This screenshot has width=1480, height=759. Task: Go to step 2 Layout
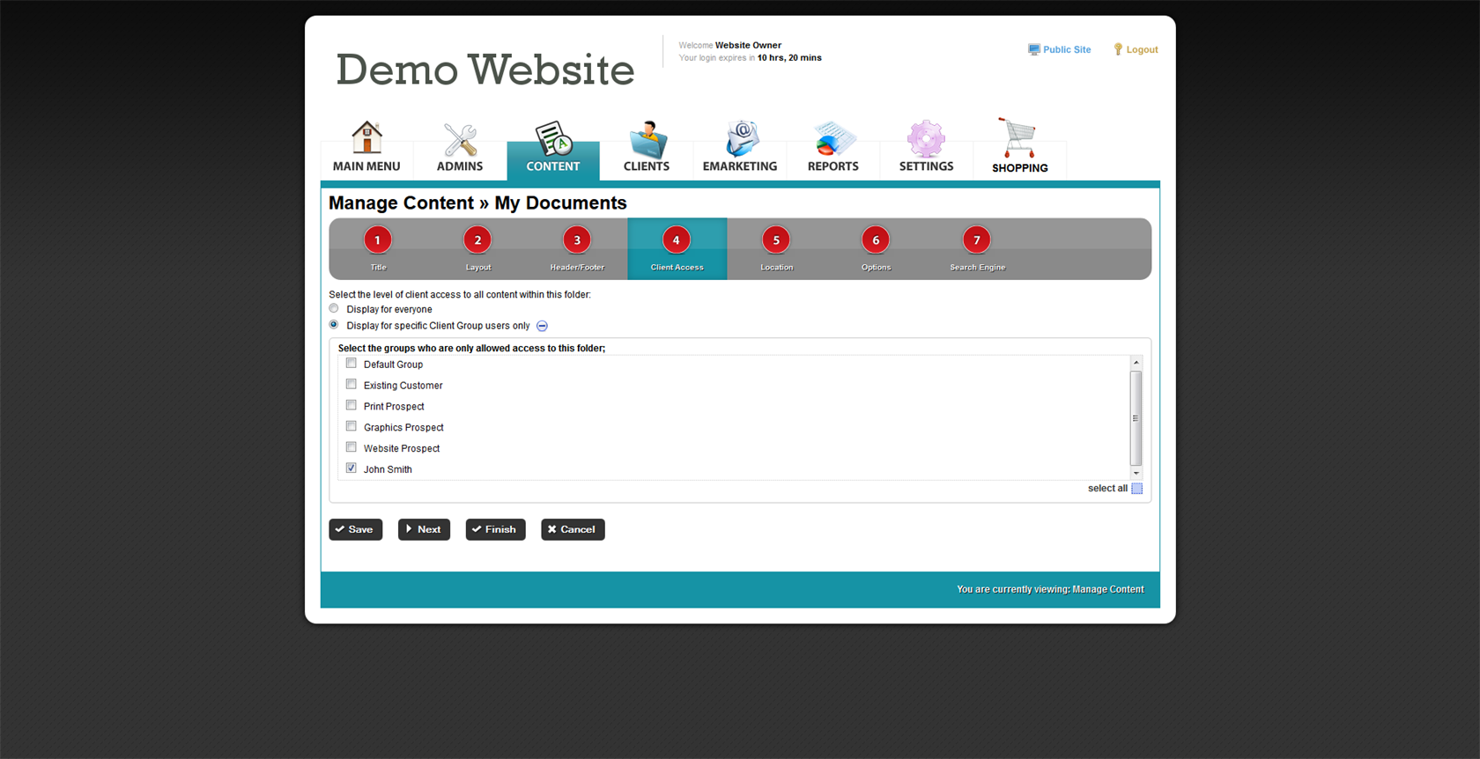[x=477, y=240]
